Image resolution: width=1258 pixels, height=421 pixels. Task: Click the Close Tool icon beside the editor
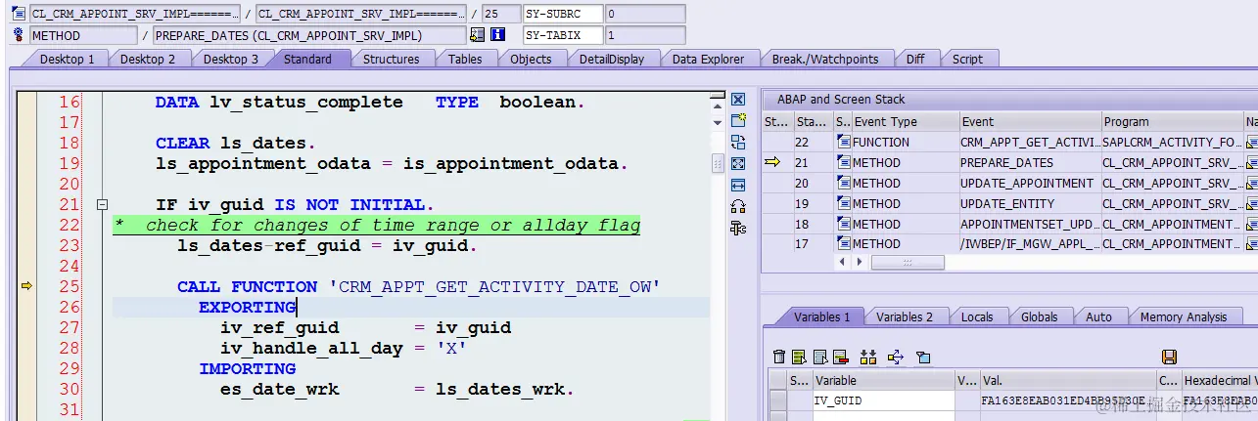[x=738, y=99]
